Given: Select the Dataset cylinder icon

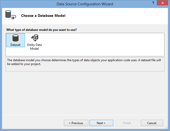Looking at the screenshot, I should [x=15, y=38].
